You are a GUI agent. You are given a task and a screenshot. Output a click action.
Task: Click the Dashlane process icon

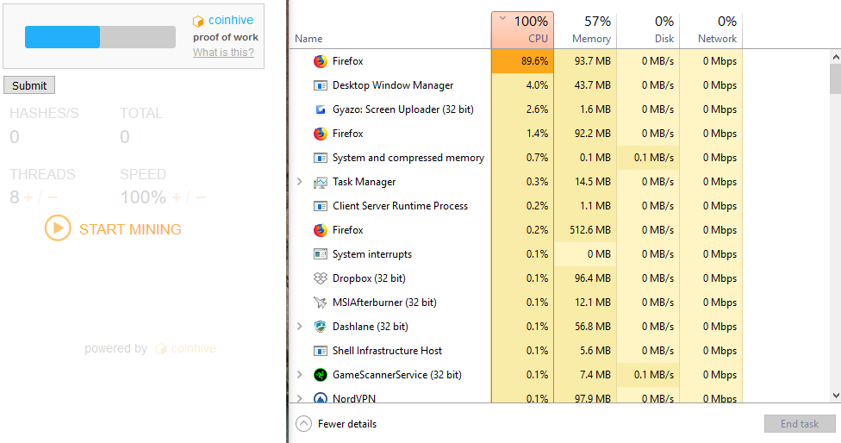[321, 327]
